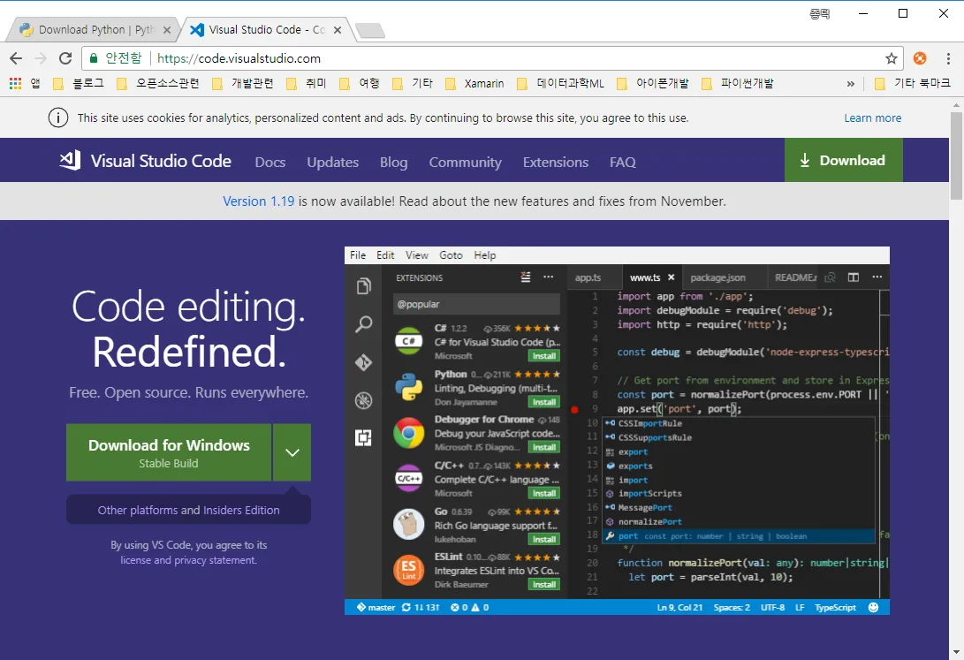The width and height of the screenshot is (964, 660).
Task: Expand the download options dropdown arrow
Action: point(292,452)
